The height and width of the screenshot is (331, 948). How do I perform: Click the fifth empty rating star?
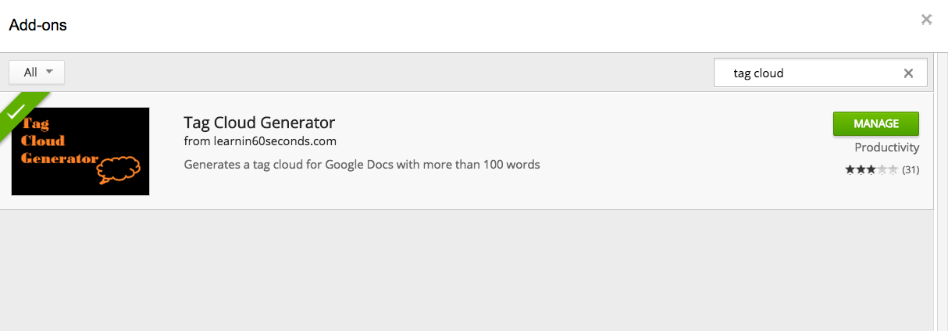point(893,169)
